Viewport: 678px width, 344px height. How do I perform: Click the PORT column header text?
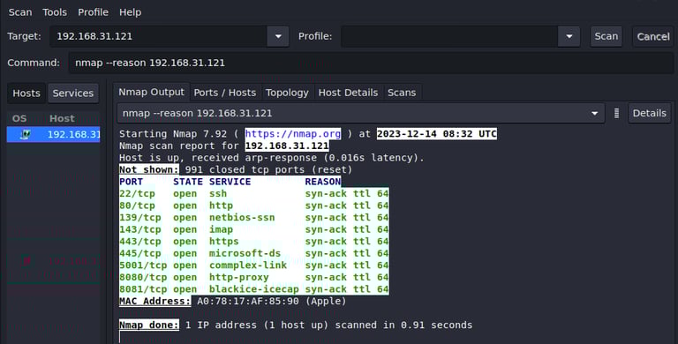[131, 182]
